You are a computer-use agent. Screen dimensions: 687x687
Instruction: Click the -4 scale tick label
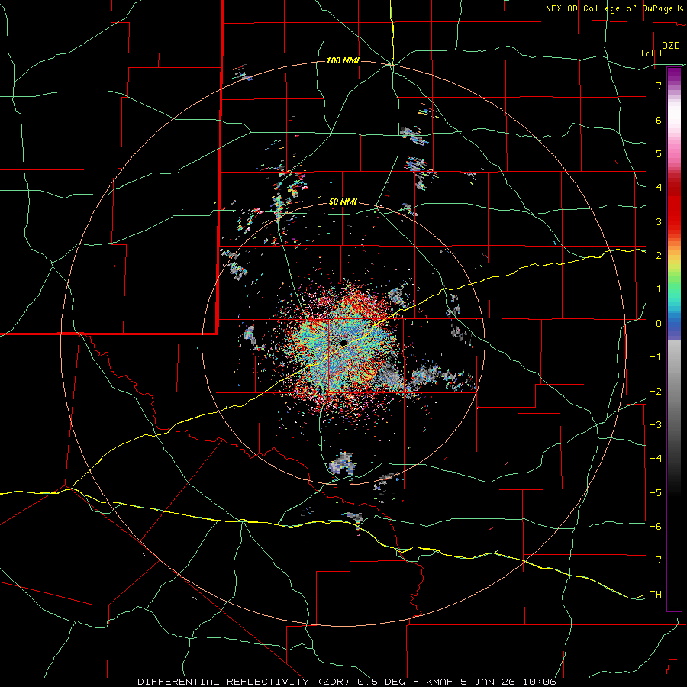point(656,459)
